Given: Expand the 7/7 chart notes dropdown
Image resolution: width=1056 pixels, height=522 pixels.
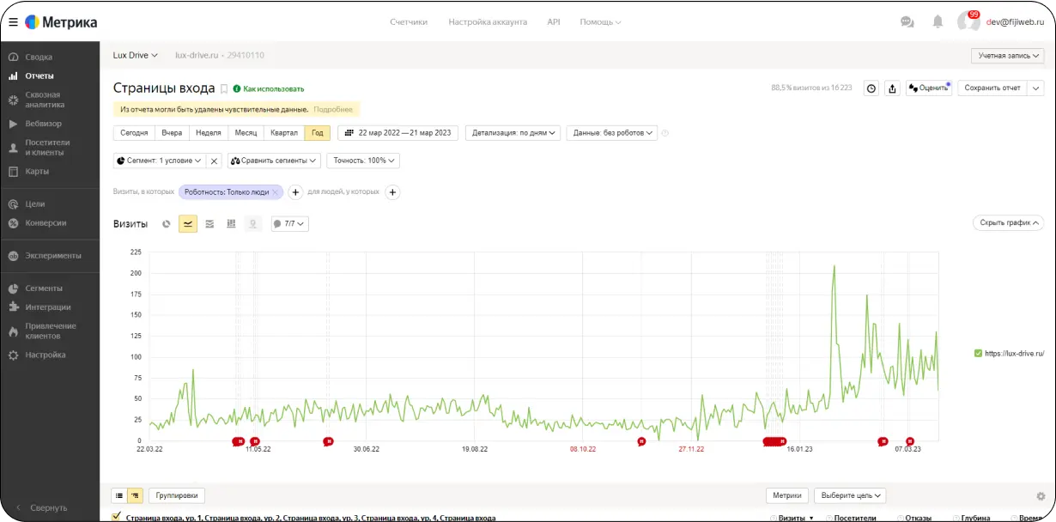Looking at the screenshot, I should coord(289,224).
